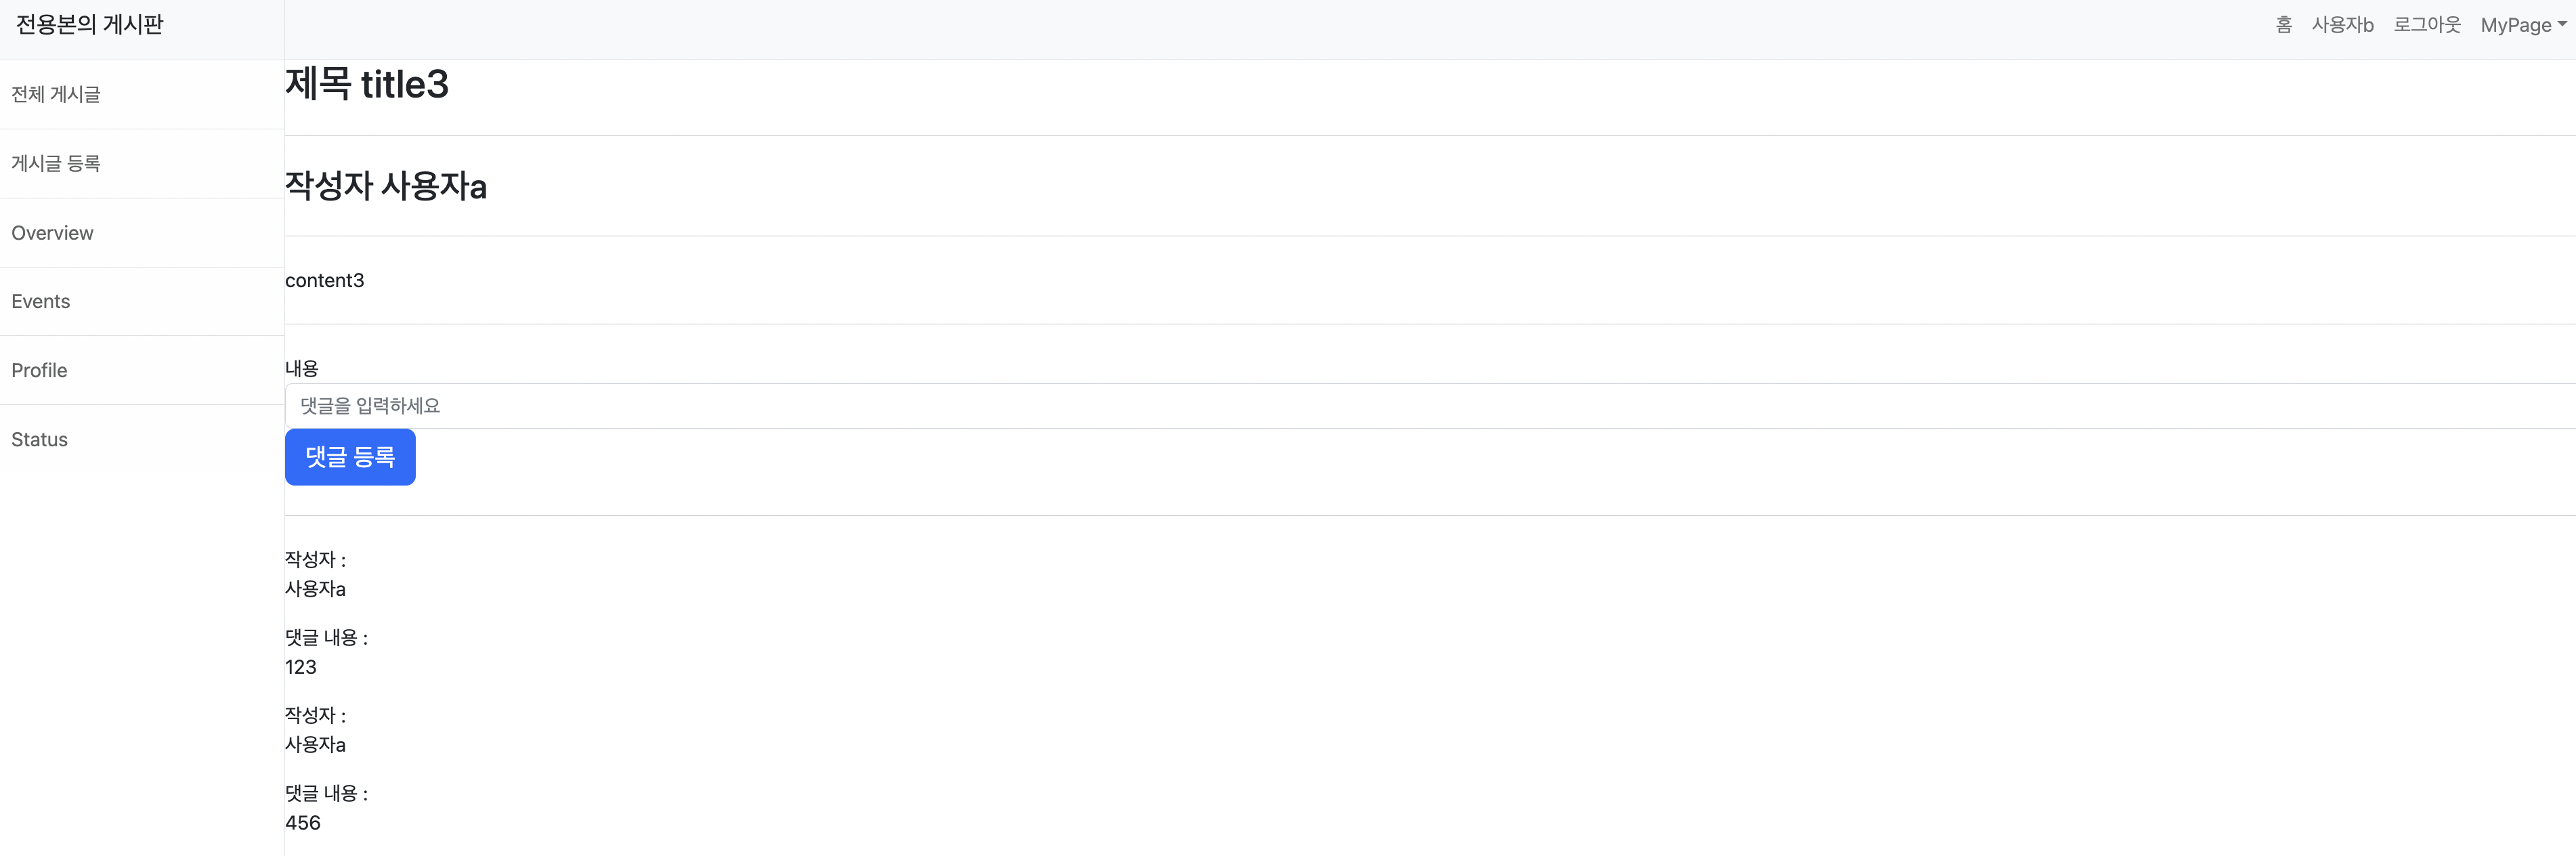Focus the 댓글을 입력하세요 comment field

click(1430, 406)
